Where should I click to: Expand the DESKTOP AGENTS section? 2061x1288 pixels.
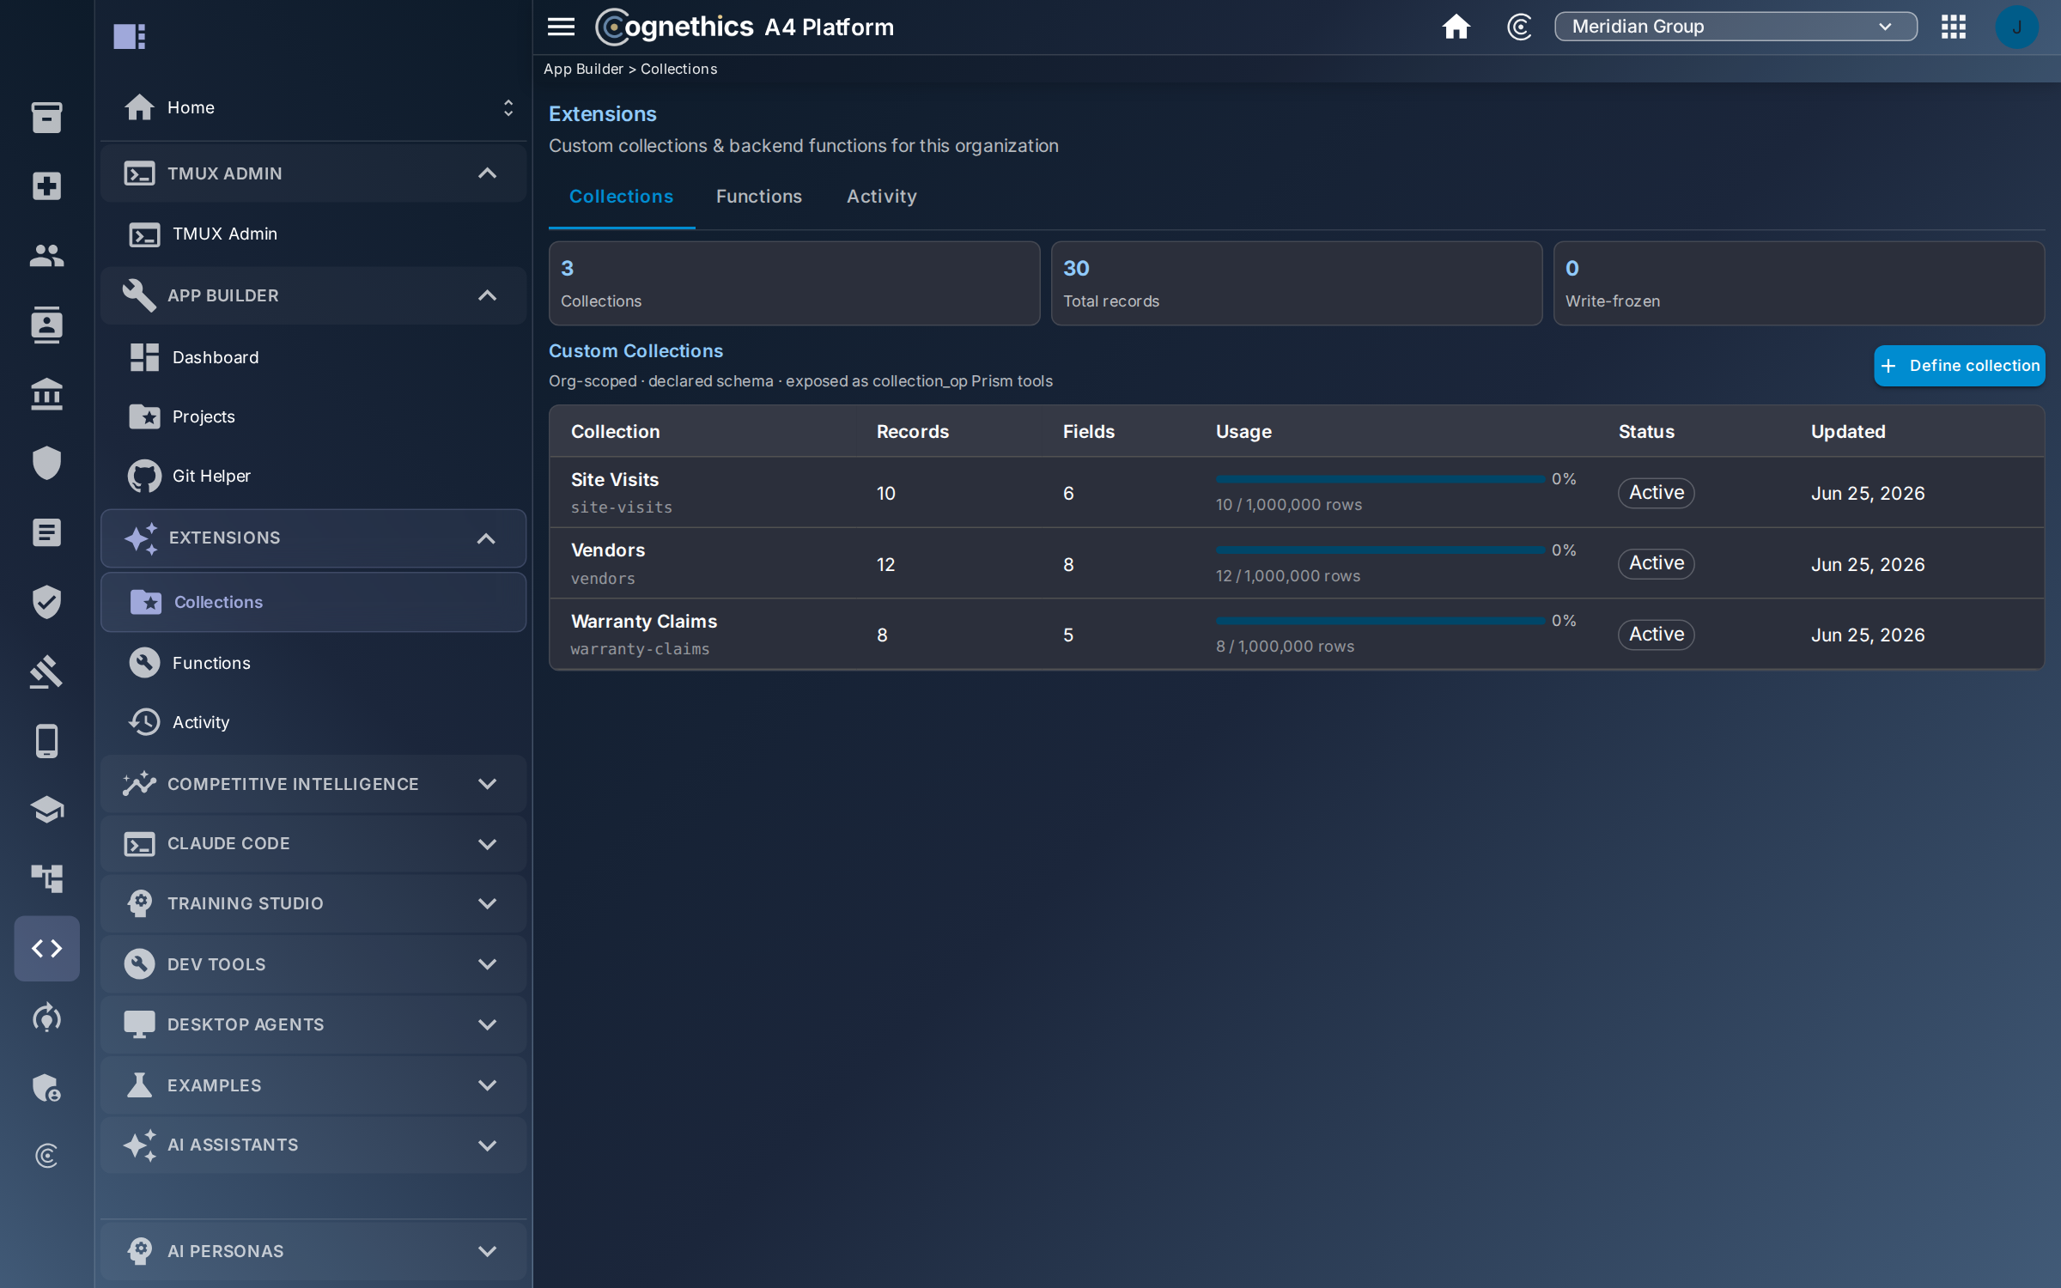coord(313,1024)
